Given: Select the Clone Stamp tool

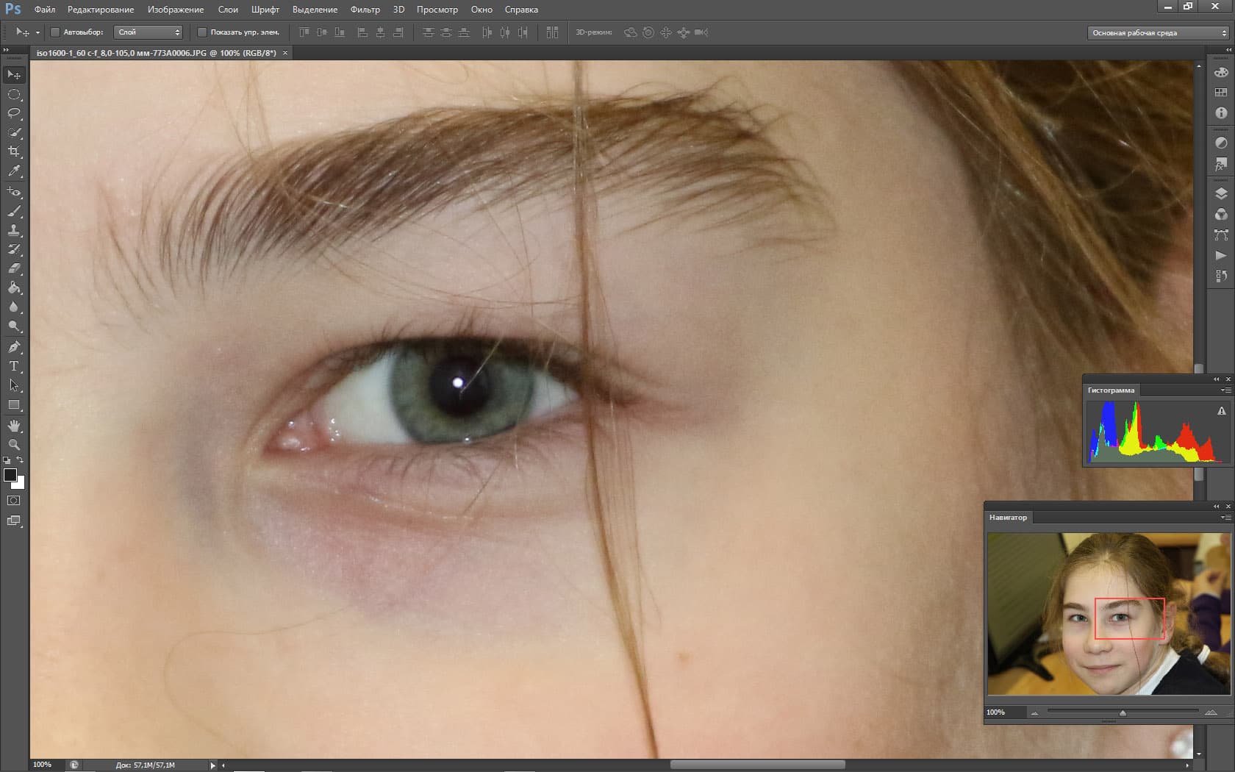Looking at the screenshot, I should pyautogui.click(x=14, y=230).
